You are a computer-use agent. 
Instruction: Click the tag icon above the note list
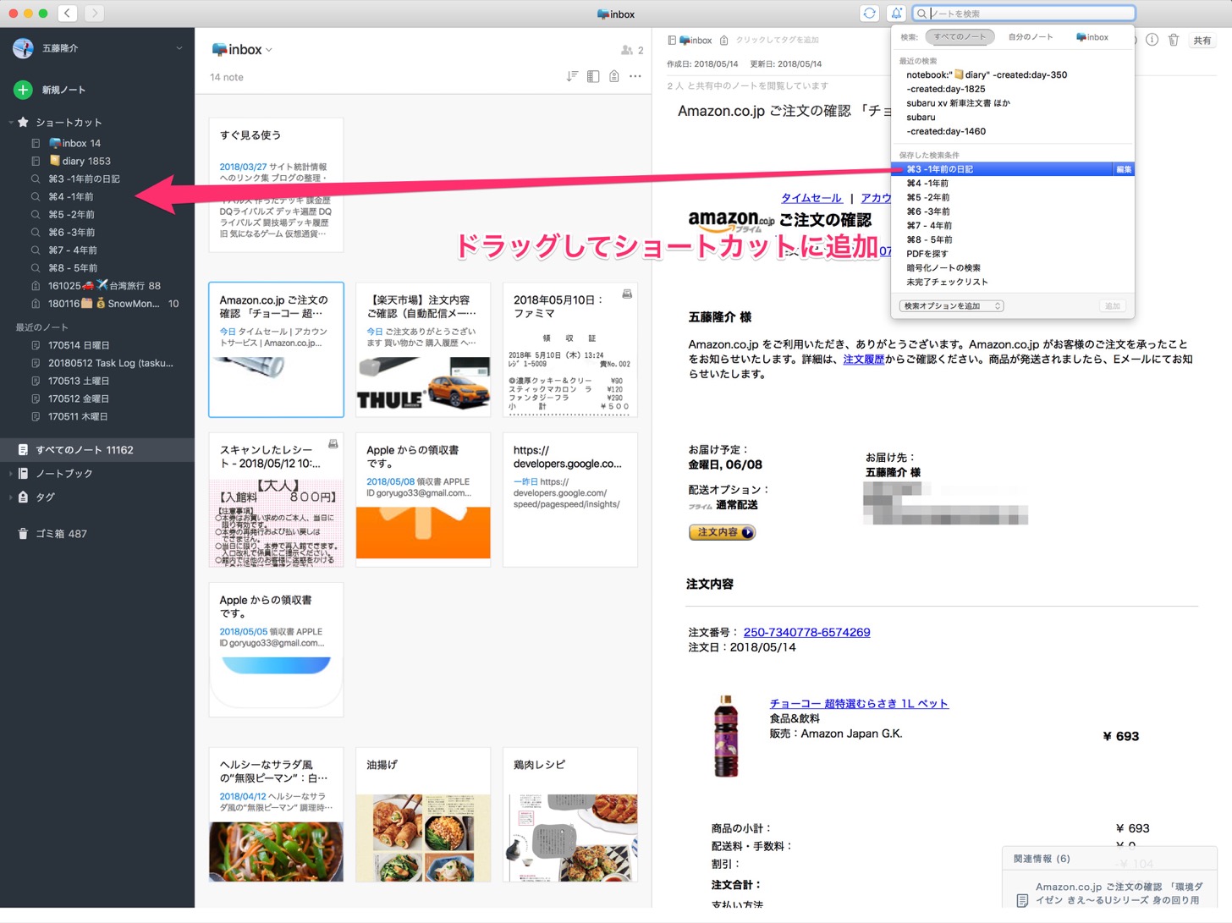point(614,76)
